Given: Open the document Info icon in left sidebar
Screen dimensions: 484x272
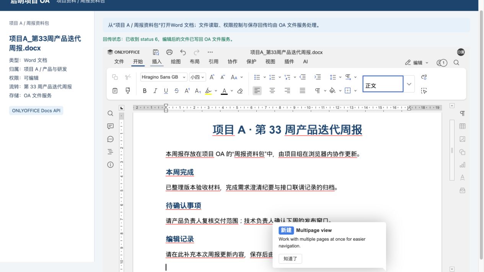Looking at the screenshot, I should pos(110,165).
